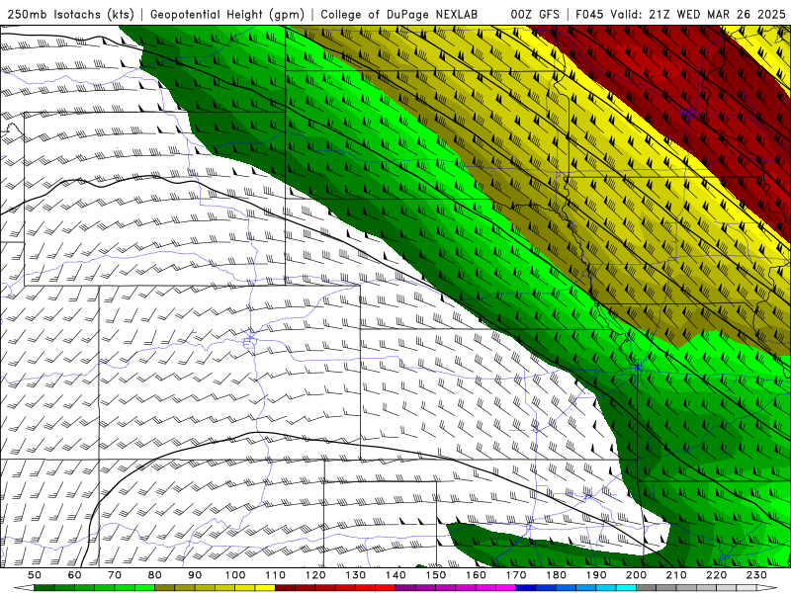
Task: Click the 50 label on the color scale
Action: [x=35, y=575]
